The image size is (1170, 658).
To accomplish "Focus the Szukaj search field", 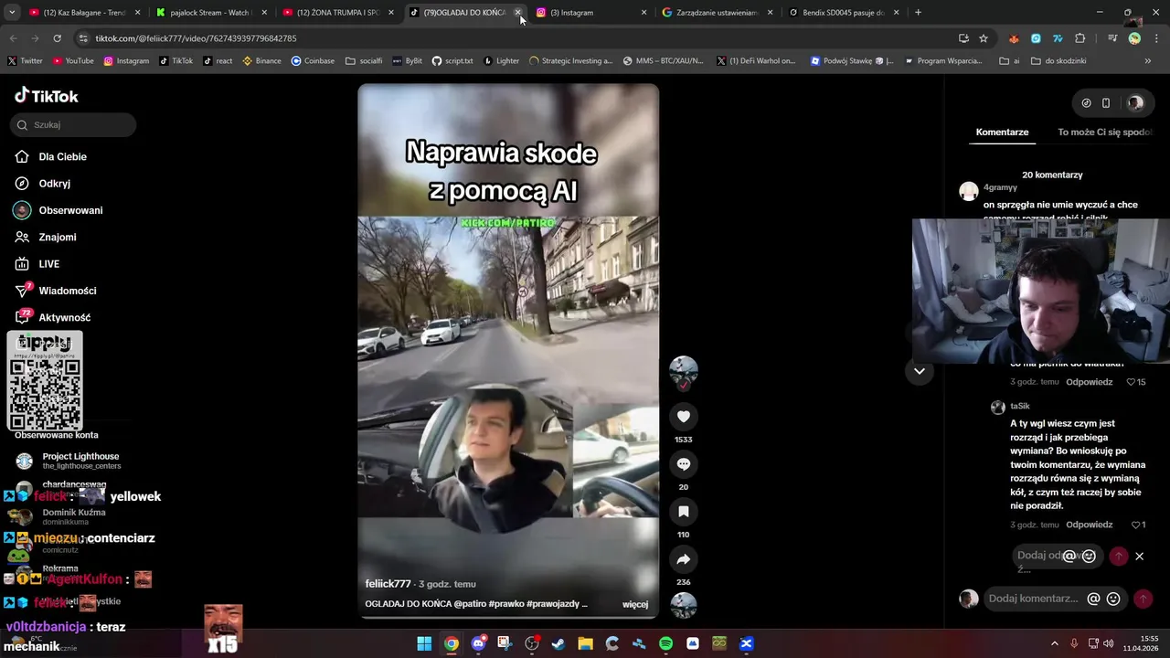I will 73,124.
